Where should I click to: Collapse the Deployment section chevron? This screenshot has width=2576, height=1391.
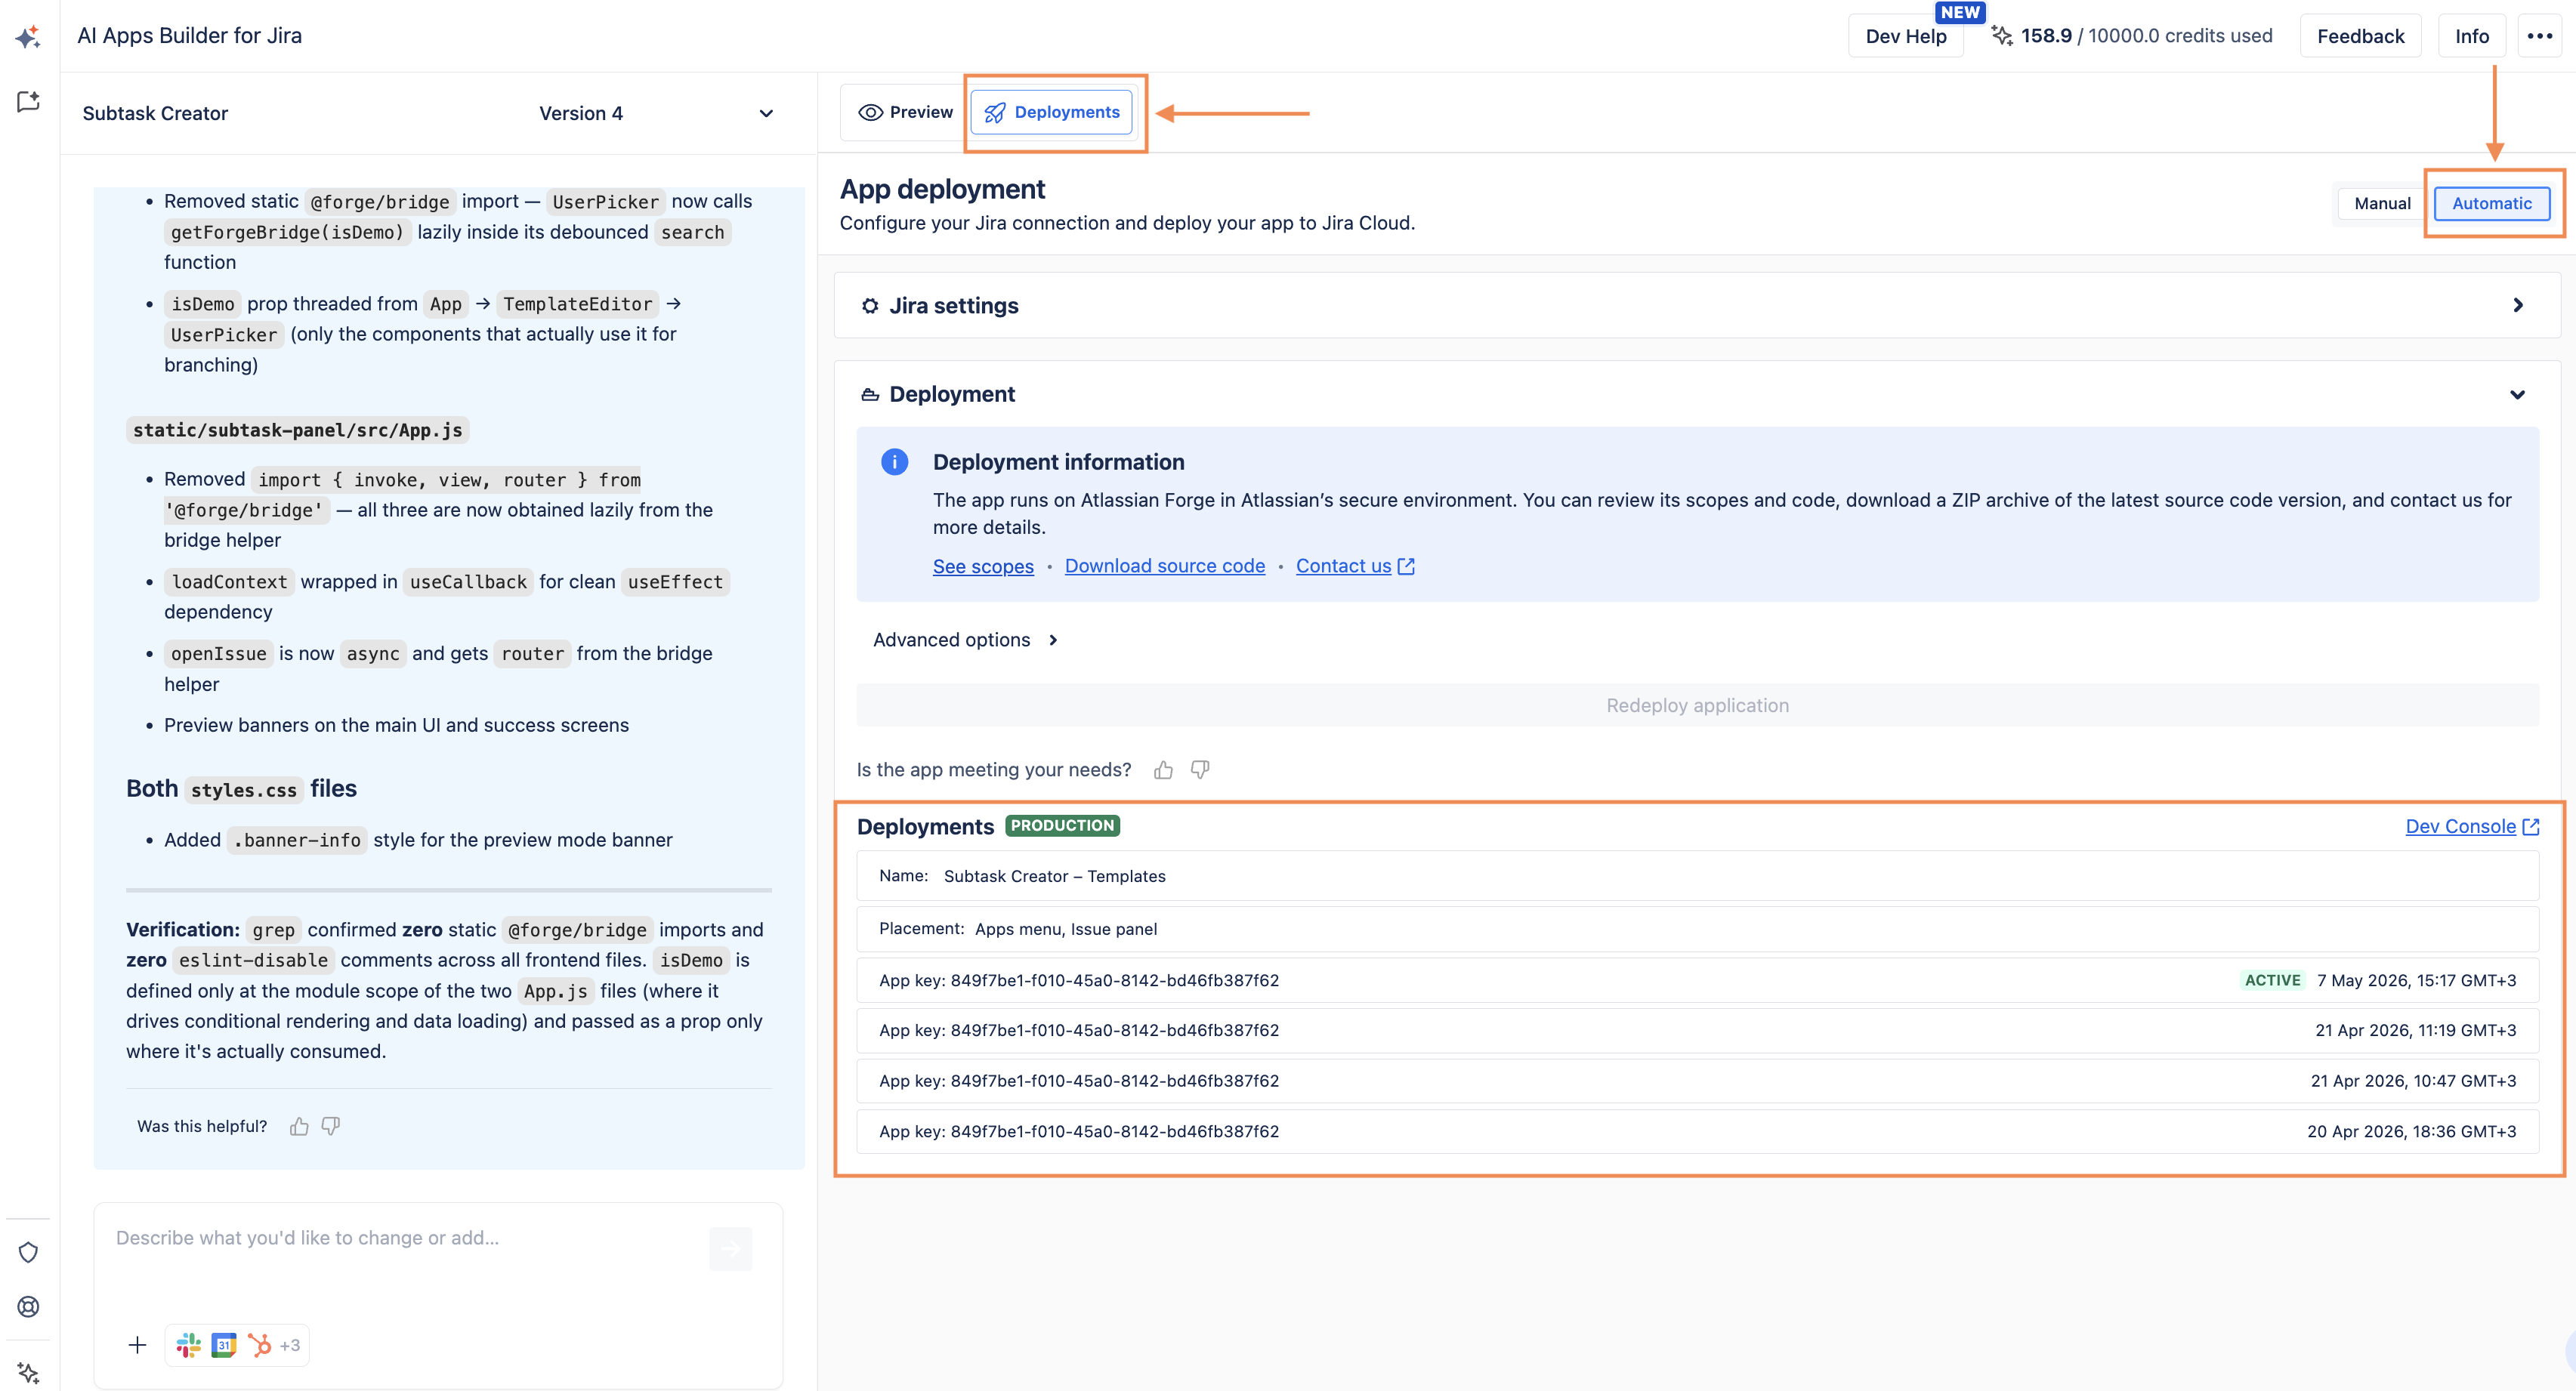point(2518,395)
